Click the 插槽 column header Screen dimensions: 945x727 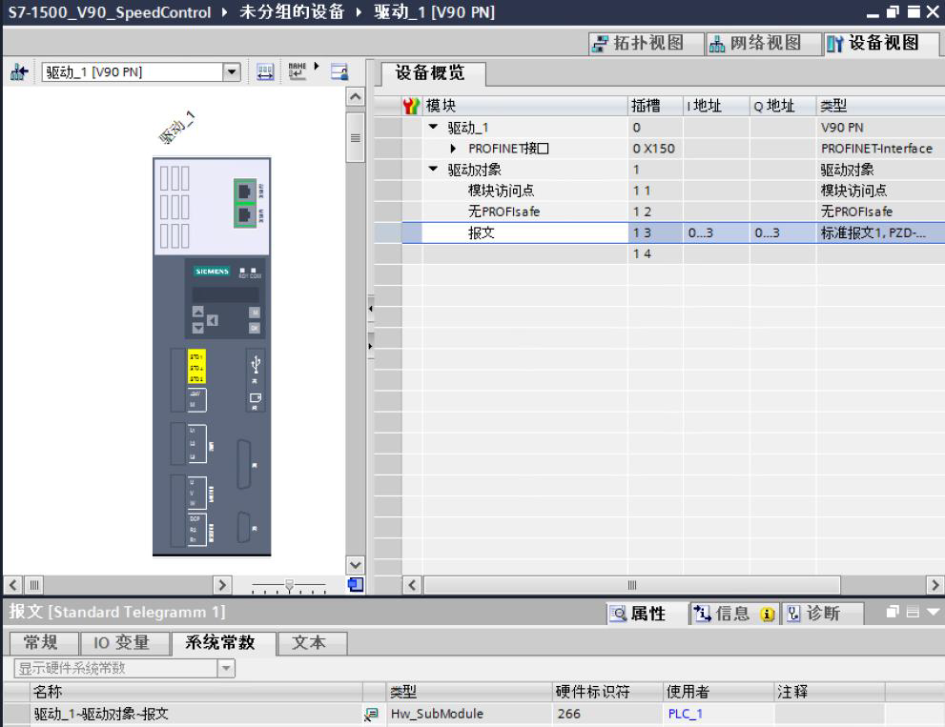tap(656, 106)
